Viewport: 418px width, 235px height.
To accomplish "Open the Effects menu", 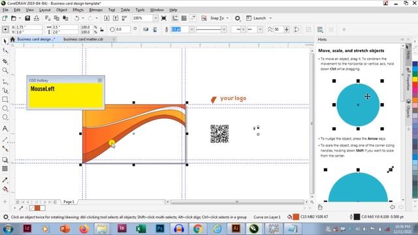I will coord(78,10).
